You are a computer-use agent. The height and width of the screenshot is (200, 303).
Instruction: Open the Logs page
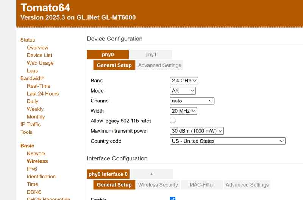click(32, 71)
